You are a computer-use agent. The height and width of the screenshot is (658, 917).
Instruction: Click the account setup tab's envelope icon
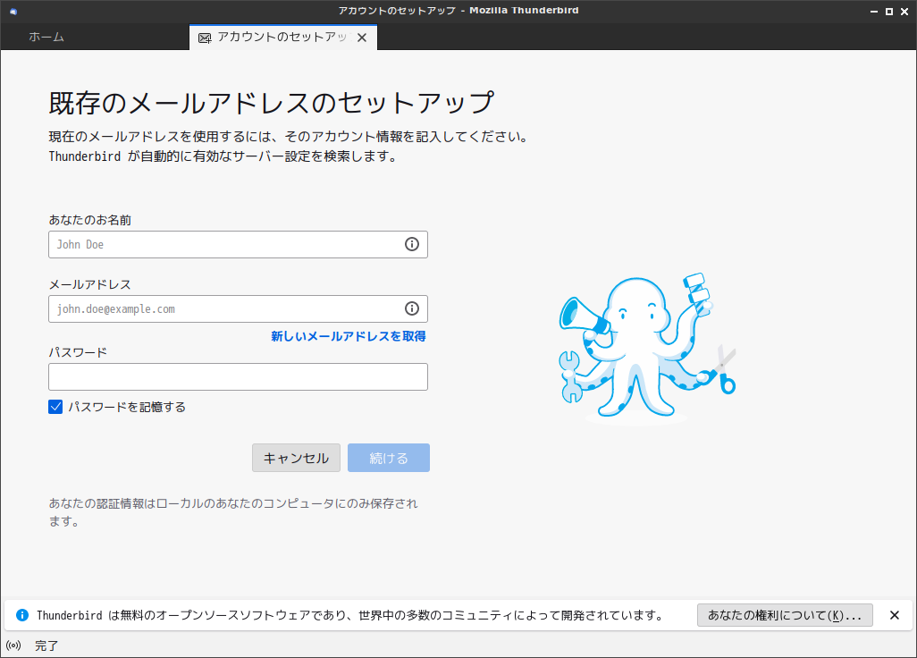pos(205,38)
